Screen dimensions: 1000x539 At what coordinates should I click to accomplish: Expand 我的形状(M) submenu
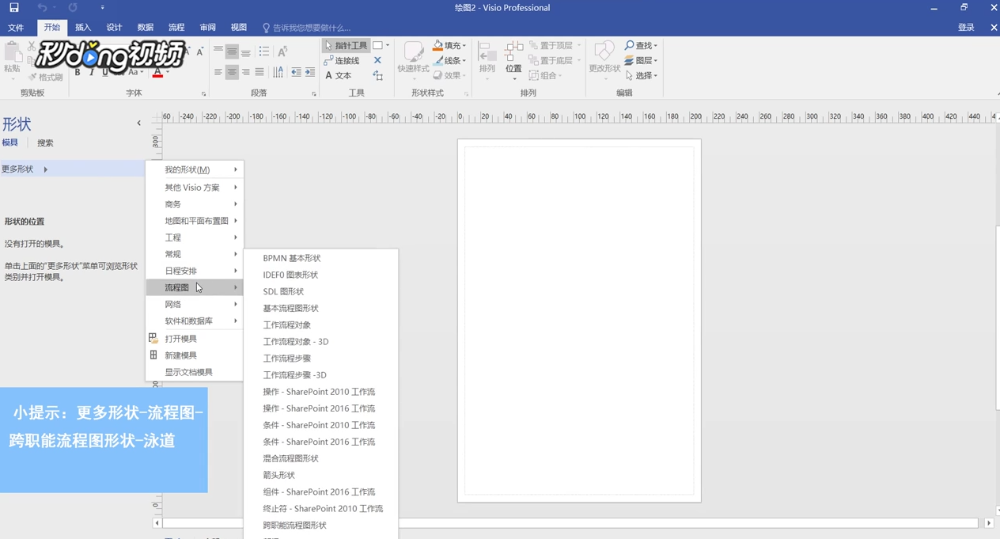pyautogui.click(x=195, y=169)
